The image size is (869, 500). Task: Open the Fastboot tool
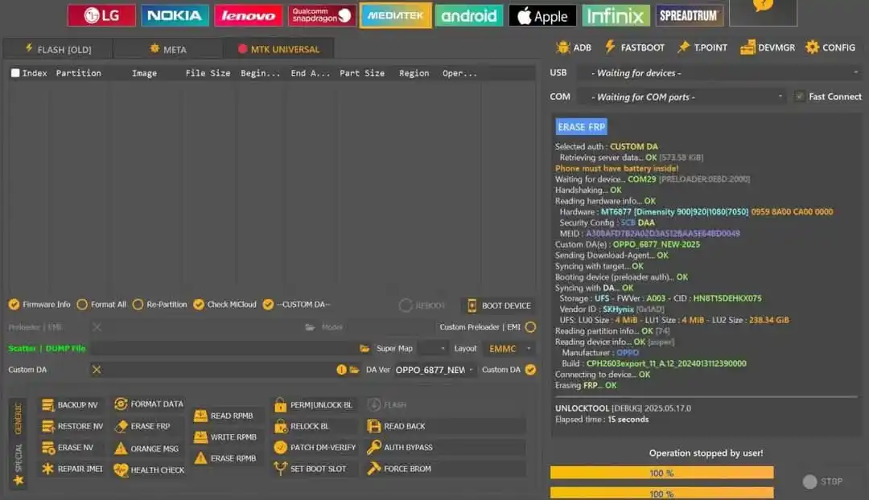point(634,47)
